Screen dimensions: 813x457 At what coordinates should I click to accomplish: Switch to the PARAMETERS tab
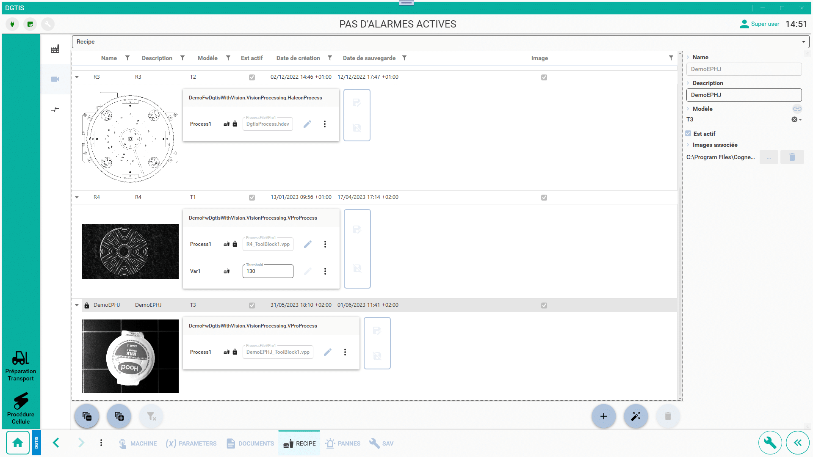[191, 443]
